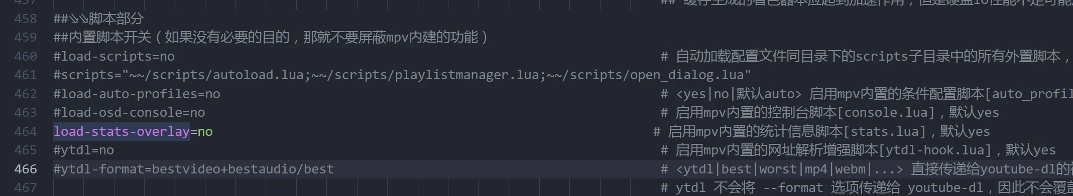Click the green 'no' value after load-stats-overlay
Viewport: 1073px width, 196px height.
click(205, 132)
